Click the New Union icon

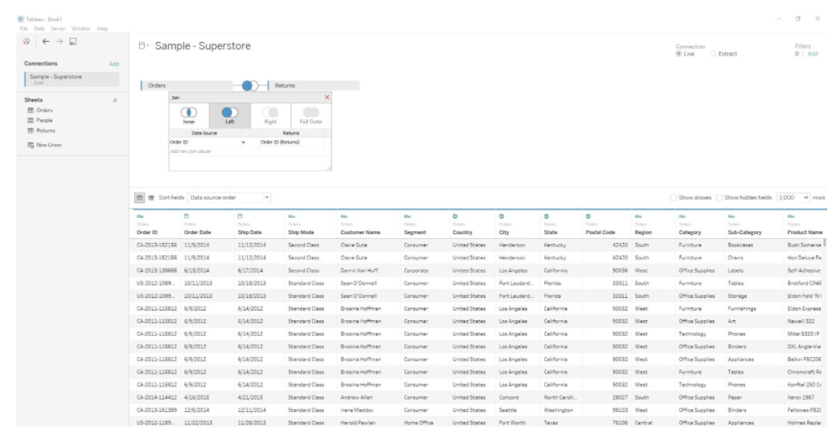click(x=30, y=145)
